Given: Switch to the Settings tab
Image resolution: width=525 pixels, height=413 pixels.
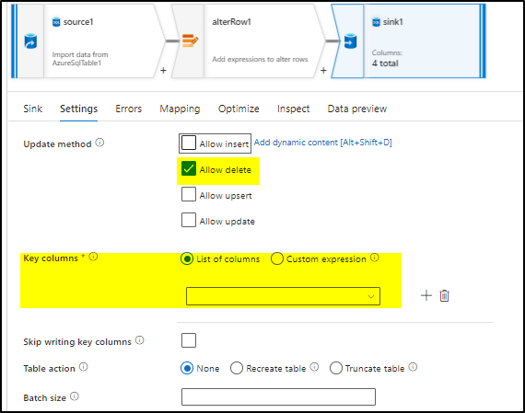Looking at the screenshot, I should pyautogui.click(x=78, y=109).
